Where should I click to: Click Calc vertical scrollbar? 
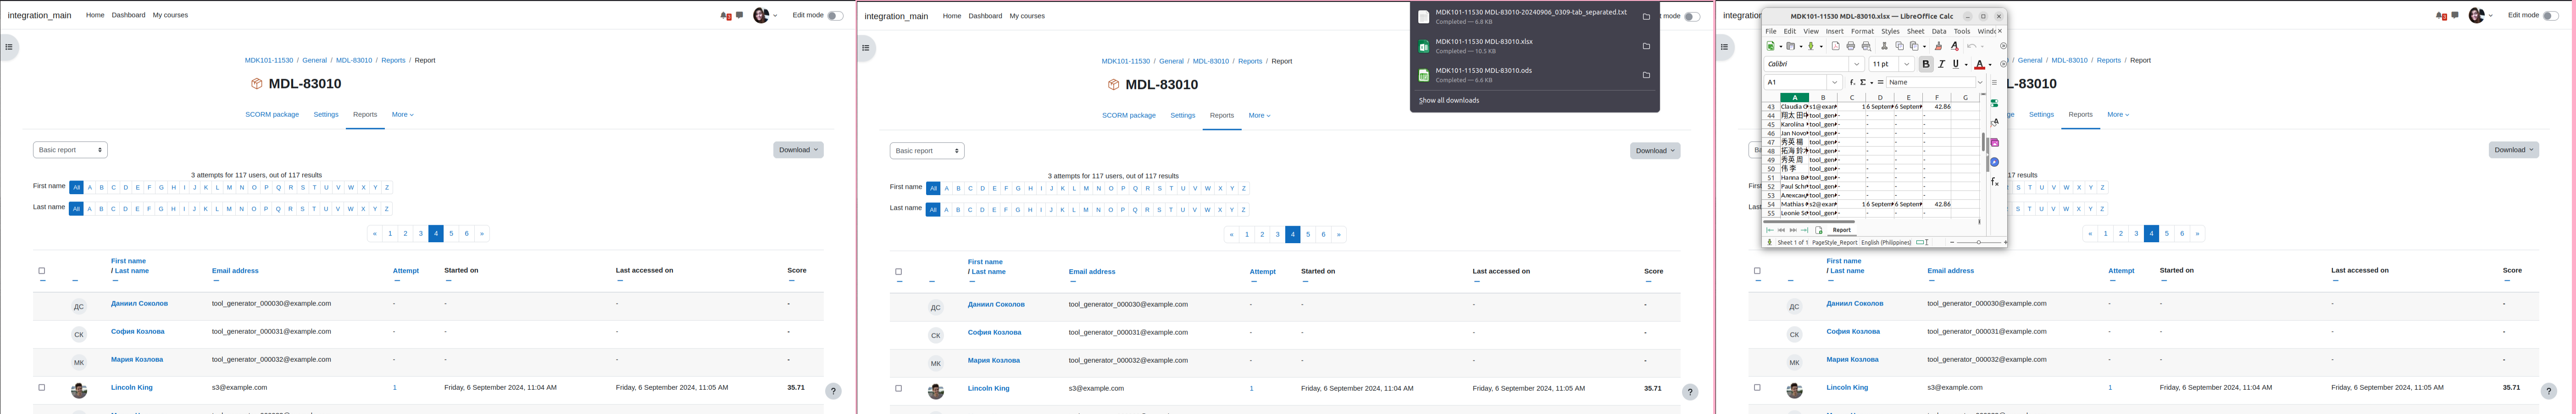[1983, 142]
